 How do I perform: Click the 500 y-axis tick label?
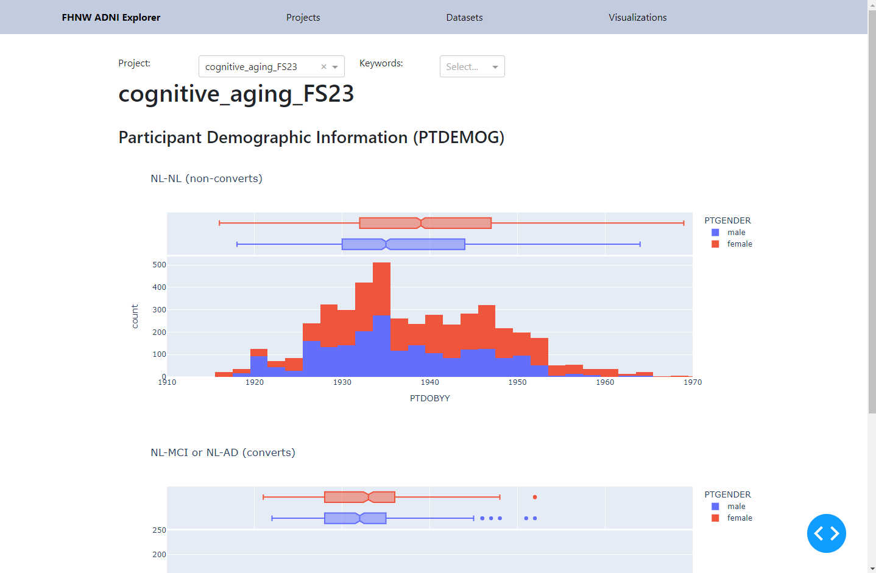159,265
